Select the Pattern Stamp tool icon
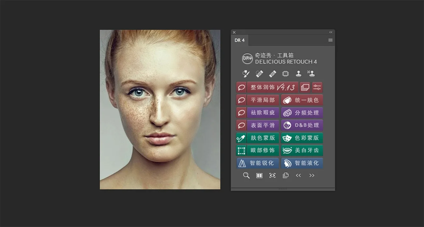 [311, 73]
